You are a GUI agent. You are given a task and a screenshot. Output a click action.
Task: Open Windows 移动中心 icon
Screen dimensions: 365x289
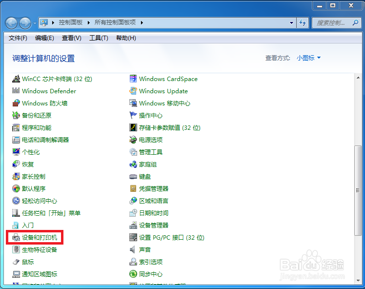(x=133, y=103)
